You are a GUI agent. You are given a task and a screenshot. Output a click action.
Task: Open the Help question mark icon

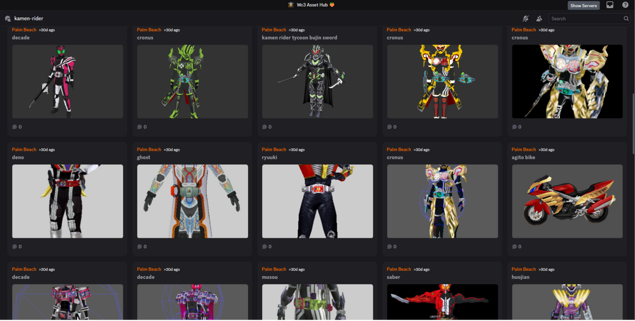click(x=625, y=5)
